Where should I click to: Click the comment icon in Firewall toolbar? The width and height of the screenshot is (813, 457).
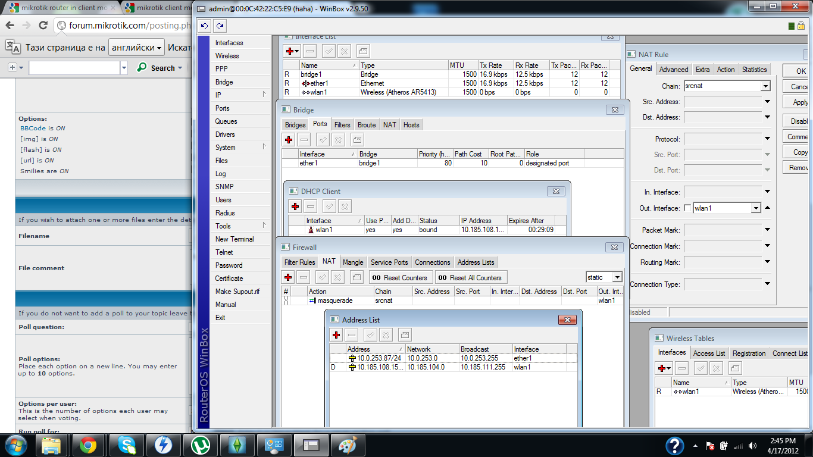coord(356,277)
